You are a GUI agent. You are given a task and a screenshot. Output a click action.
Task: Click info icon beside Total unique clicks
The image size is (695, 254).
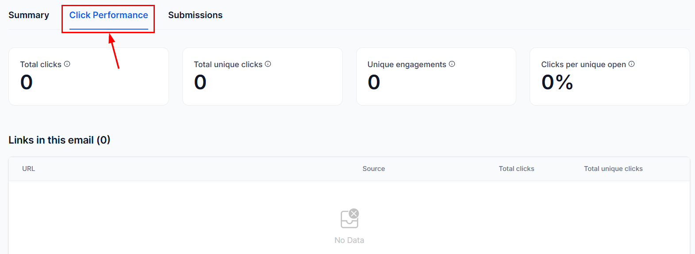click(x=268, y=64)
